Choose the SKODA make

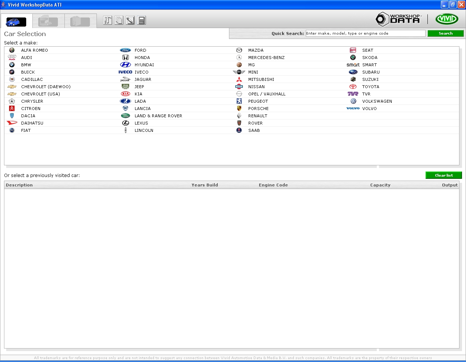370,58
